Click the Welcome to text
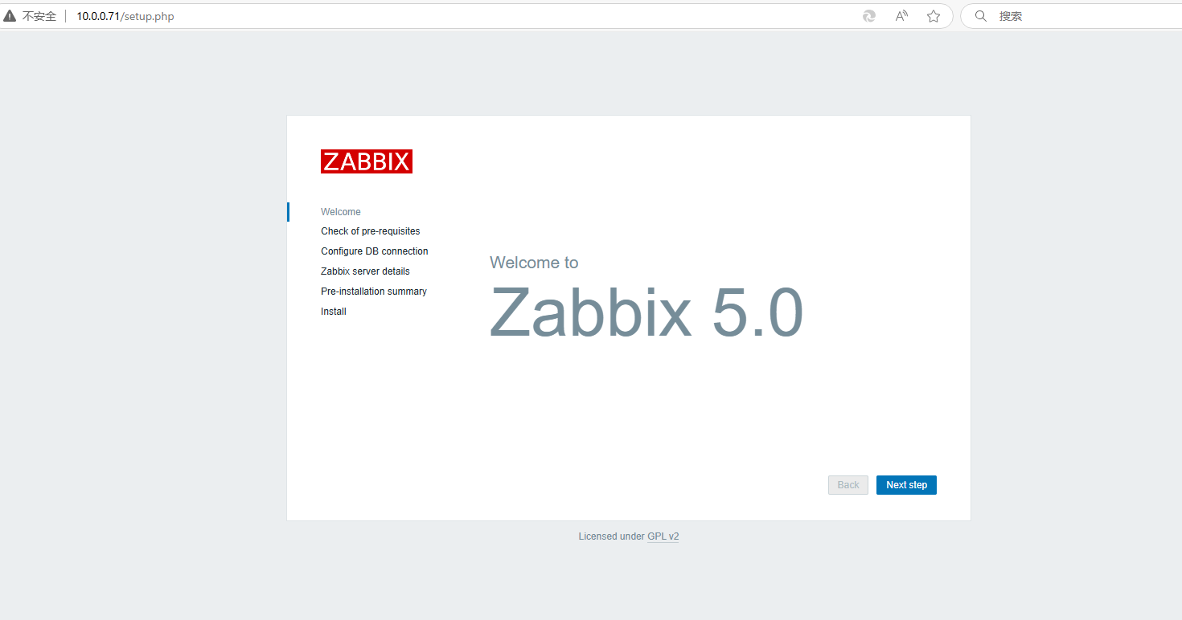The image size is (1182, 620). point(534,263)
